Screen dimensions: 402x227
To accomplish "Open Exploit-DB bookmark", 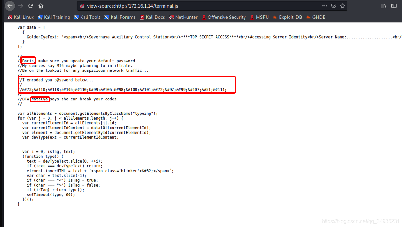I will pos(287,17).
